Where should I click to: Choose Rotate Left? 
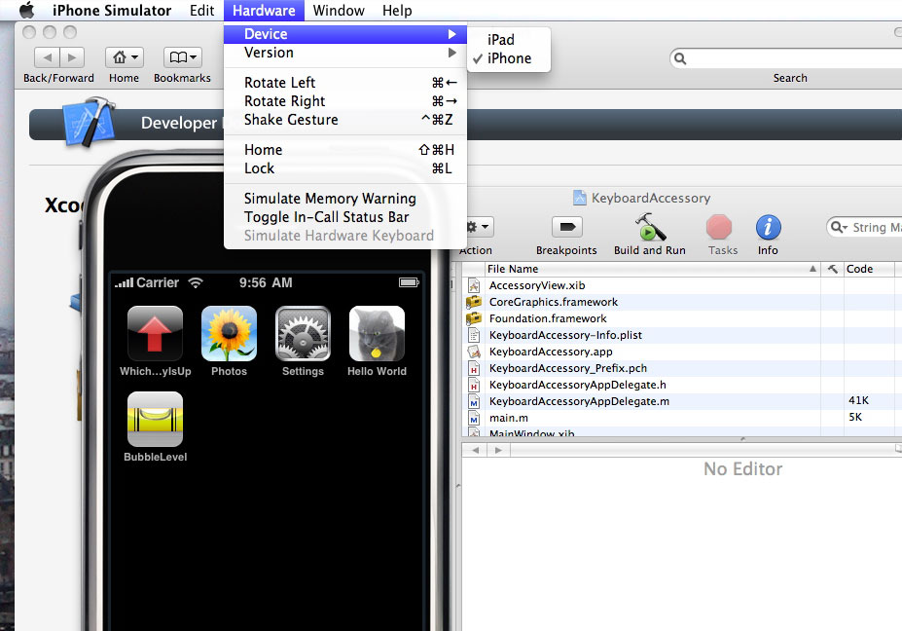pyautogui.click(x=345, y=83)
